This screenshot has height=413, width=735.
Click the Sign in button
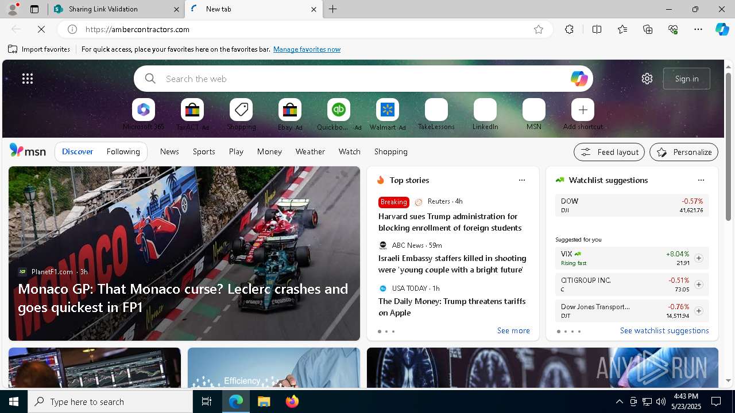[687, 79]
